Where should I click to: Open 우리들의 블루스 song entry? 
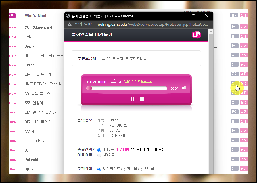point(37,93)
